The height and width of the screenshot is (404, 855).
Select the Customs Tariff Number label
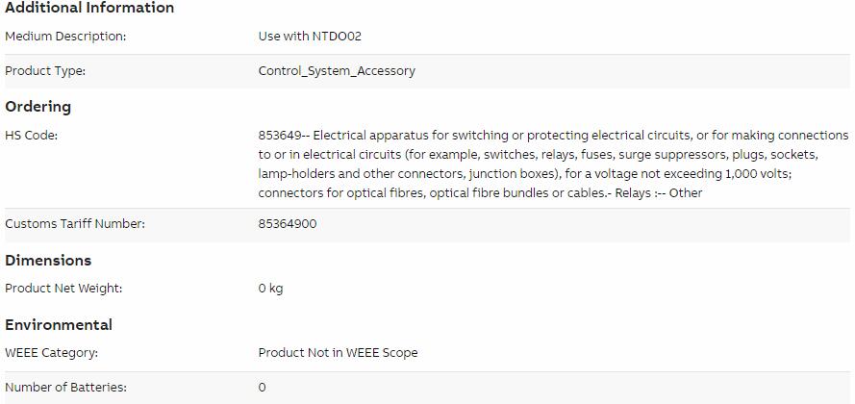(x=75, y=224)
